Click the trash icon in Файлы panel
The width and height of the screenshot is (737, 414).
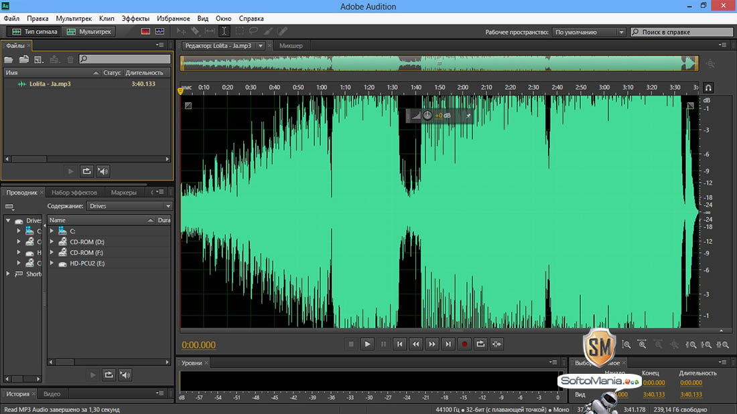pyautogui.click(x=70, y=59)
